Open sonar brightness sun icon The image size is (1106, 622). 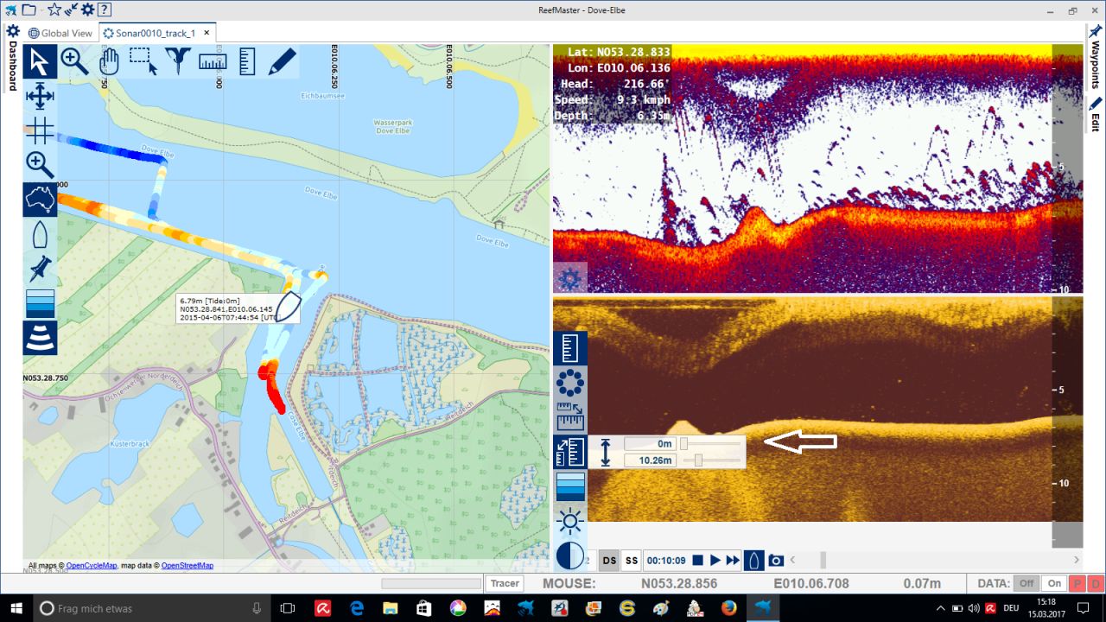(570, 521)
